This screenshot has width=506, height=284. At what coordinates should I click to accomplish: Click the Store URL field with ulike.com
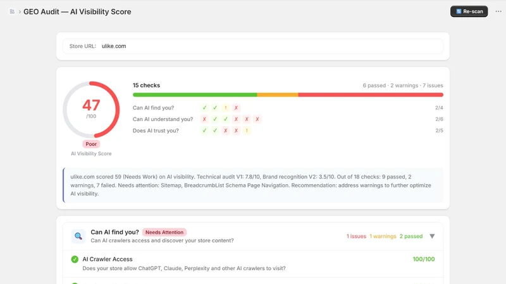(x=252, y=46)
